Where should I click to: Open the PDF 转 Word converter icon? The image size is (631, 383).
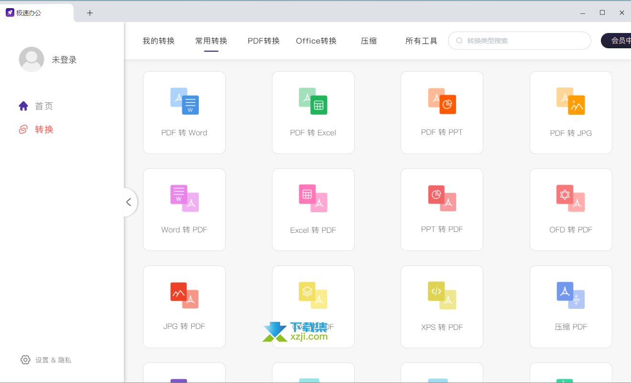click(x=185, y=101)
